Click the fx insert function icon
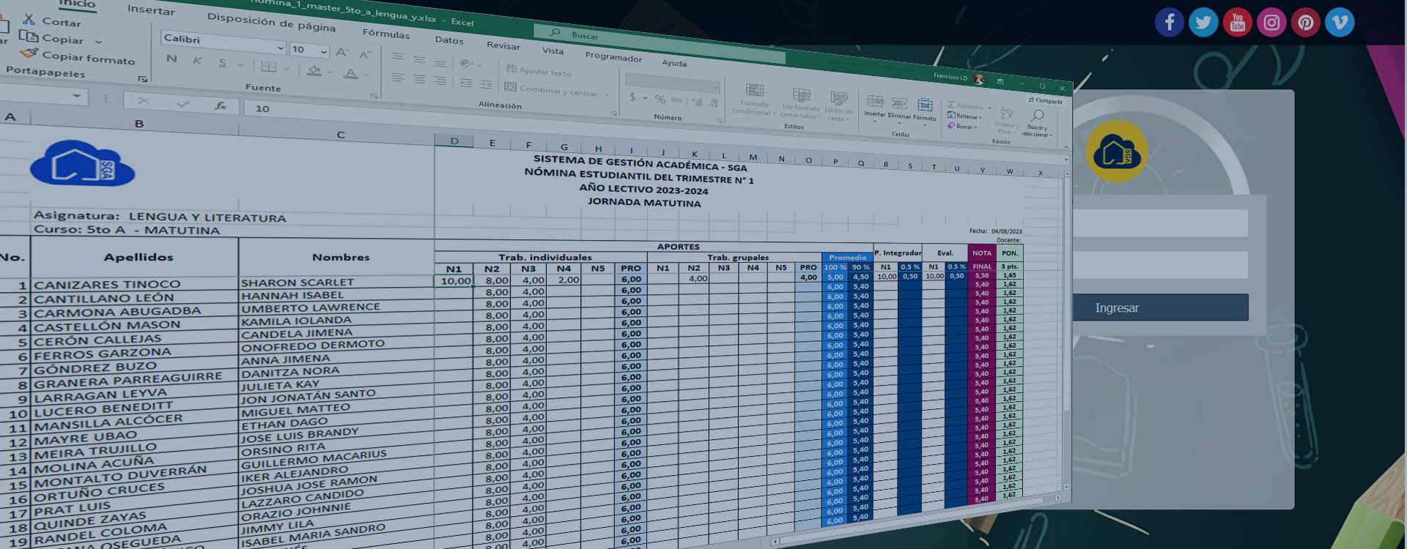Screen dimensions: 1407x549 point(221,106)
